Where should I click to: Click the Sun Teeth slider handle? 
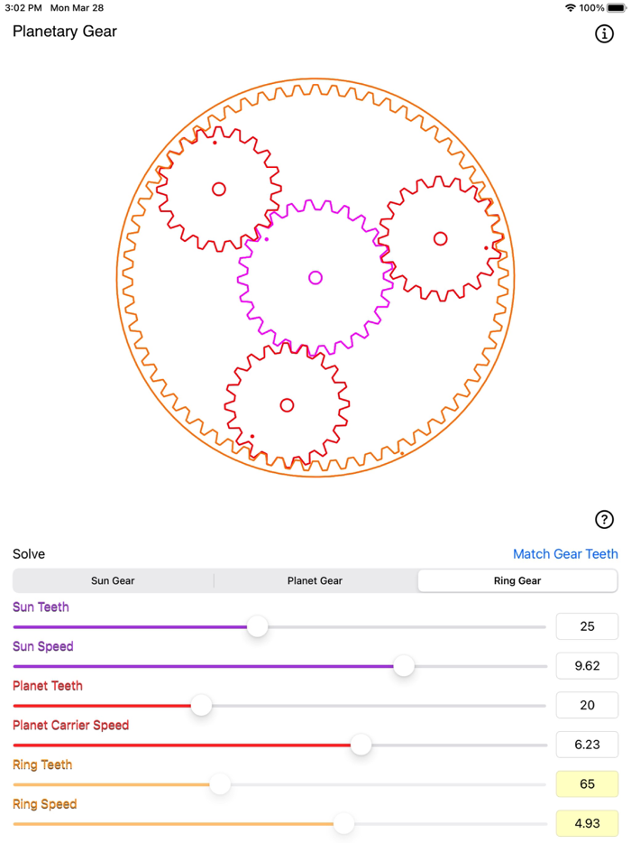(x=257, y=626)
